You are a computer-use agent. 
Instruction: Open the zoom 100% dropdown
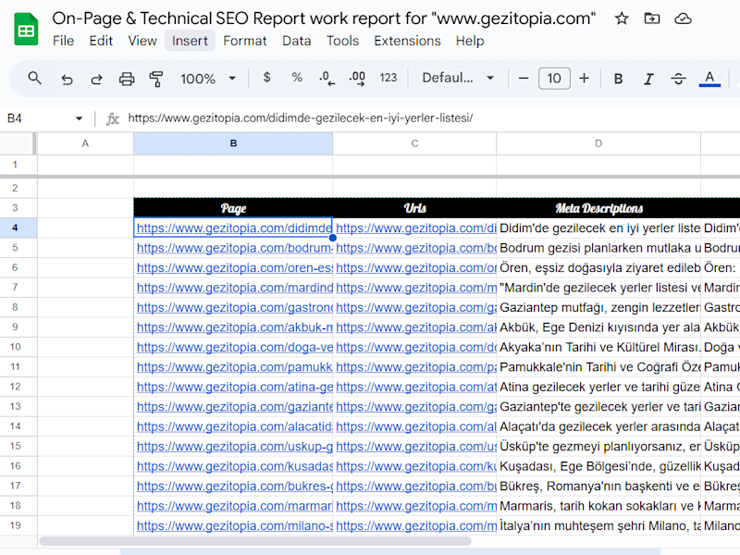207,79
